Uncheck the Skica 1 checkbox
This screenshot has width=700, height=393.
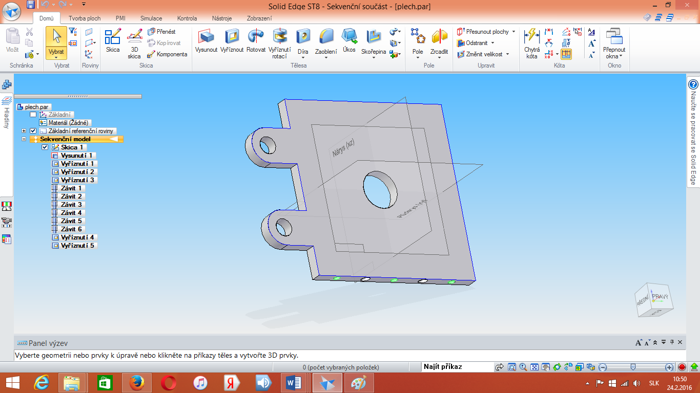[45, 147]
